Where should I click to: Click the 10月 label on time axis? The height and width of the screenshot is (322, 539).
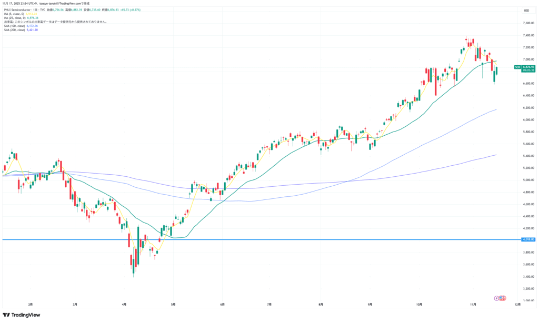coord(419,304)
